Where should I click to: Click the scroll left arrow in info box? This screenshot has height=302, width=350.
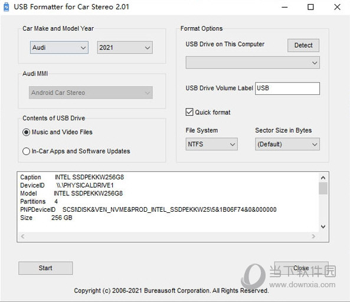coord(23,236)
